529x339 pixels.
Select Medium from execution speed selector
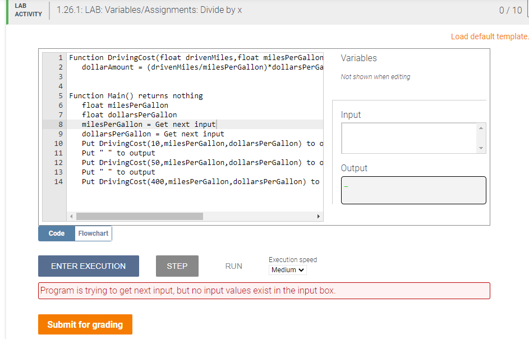tap(287, 270)
